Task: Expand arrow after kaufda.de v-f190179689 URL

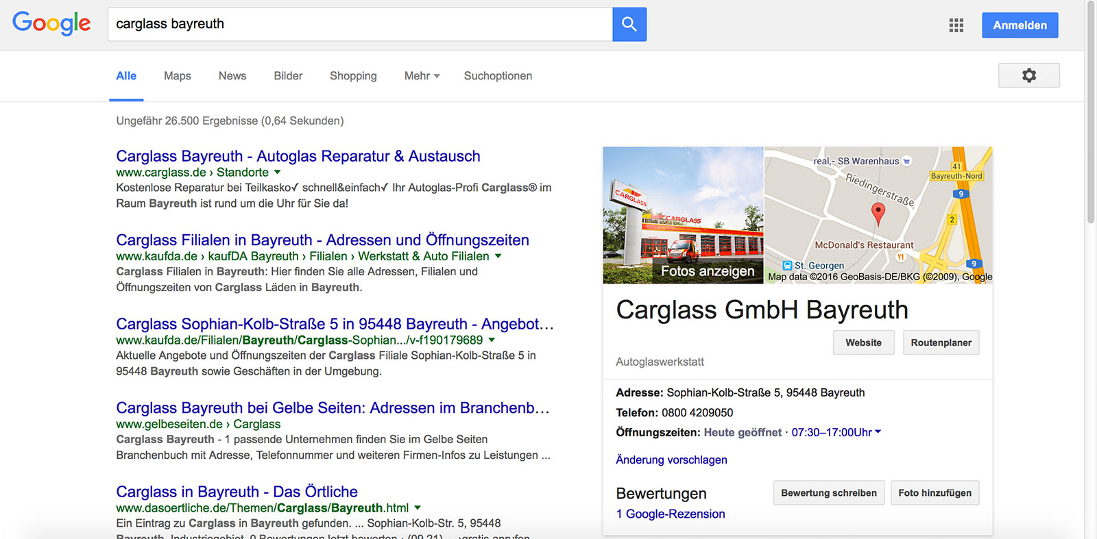Action: tap(492, 340)
